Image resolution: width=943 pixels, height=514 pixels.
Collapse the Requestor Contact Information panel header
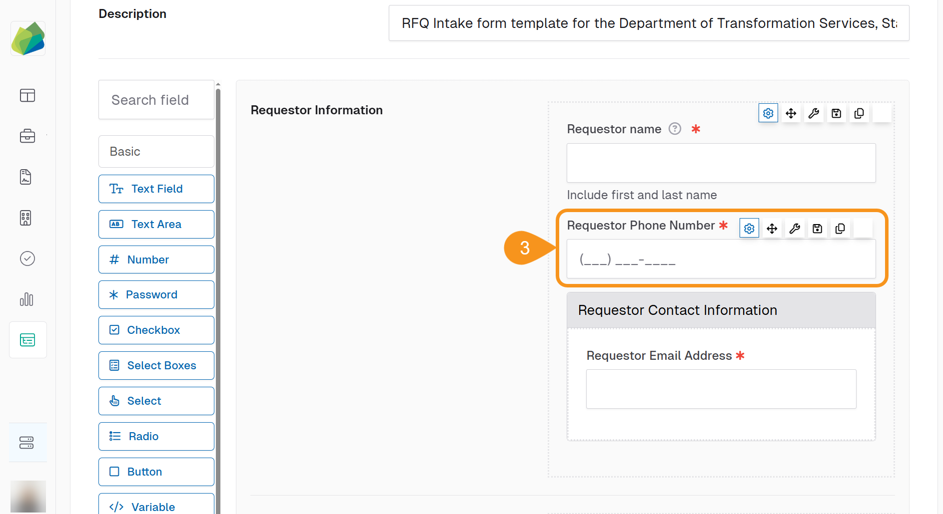click(x=721, y=310)
